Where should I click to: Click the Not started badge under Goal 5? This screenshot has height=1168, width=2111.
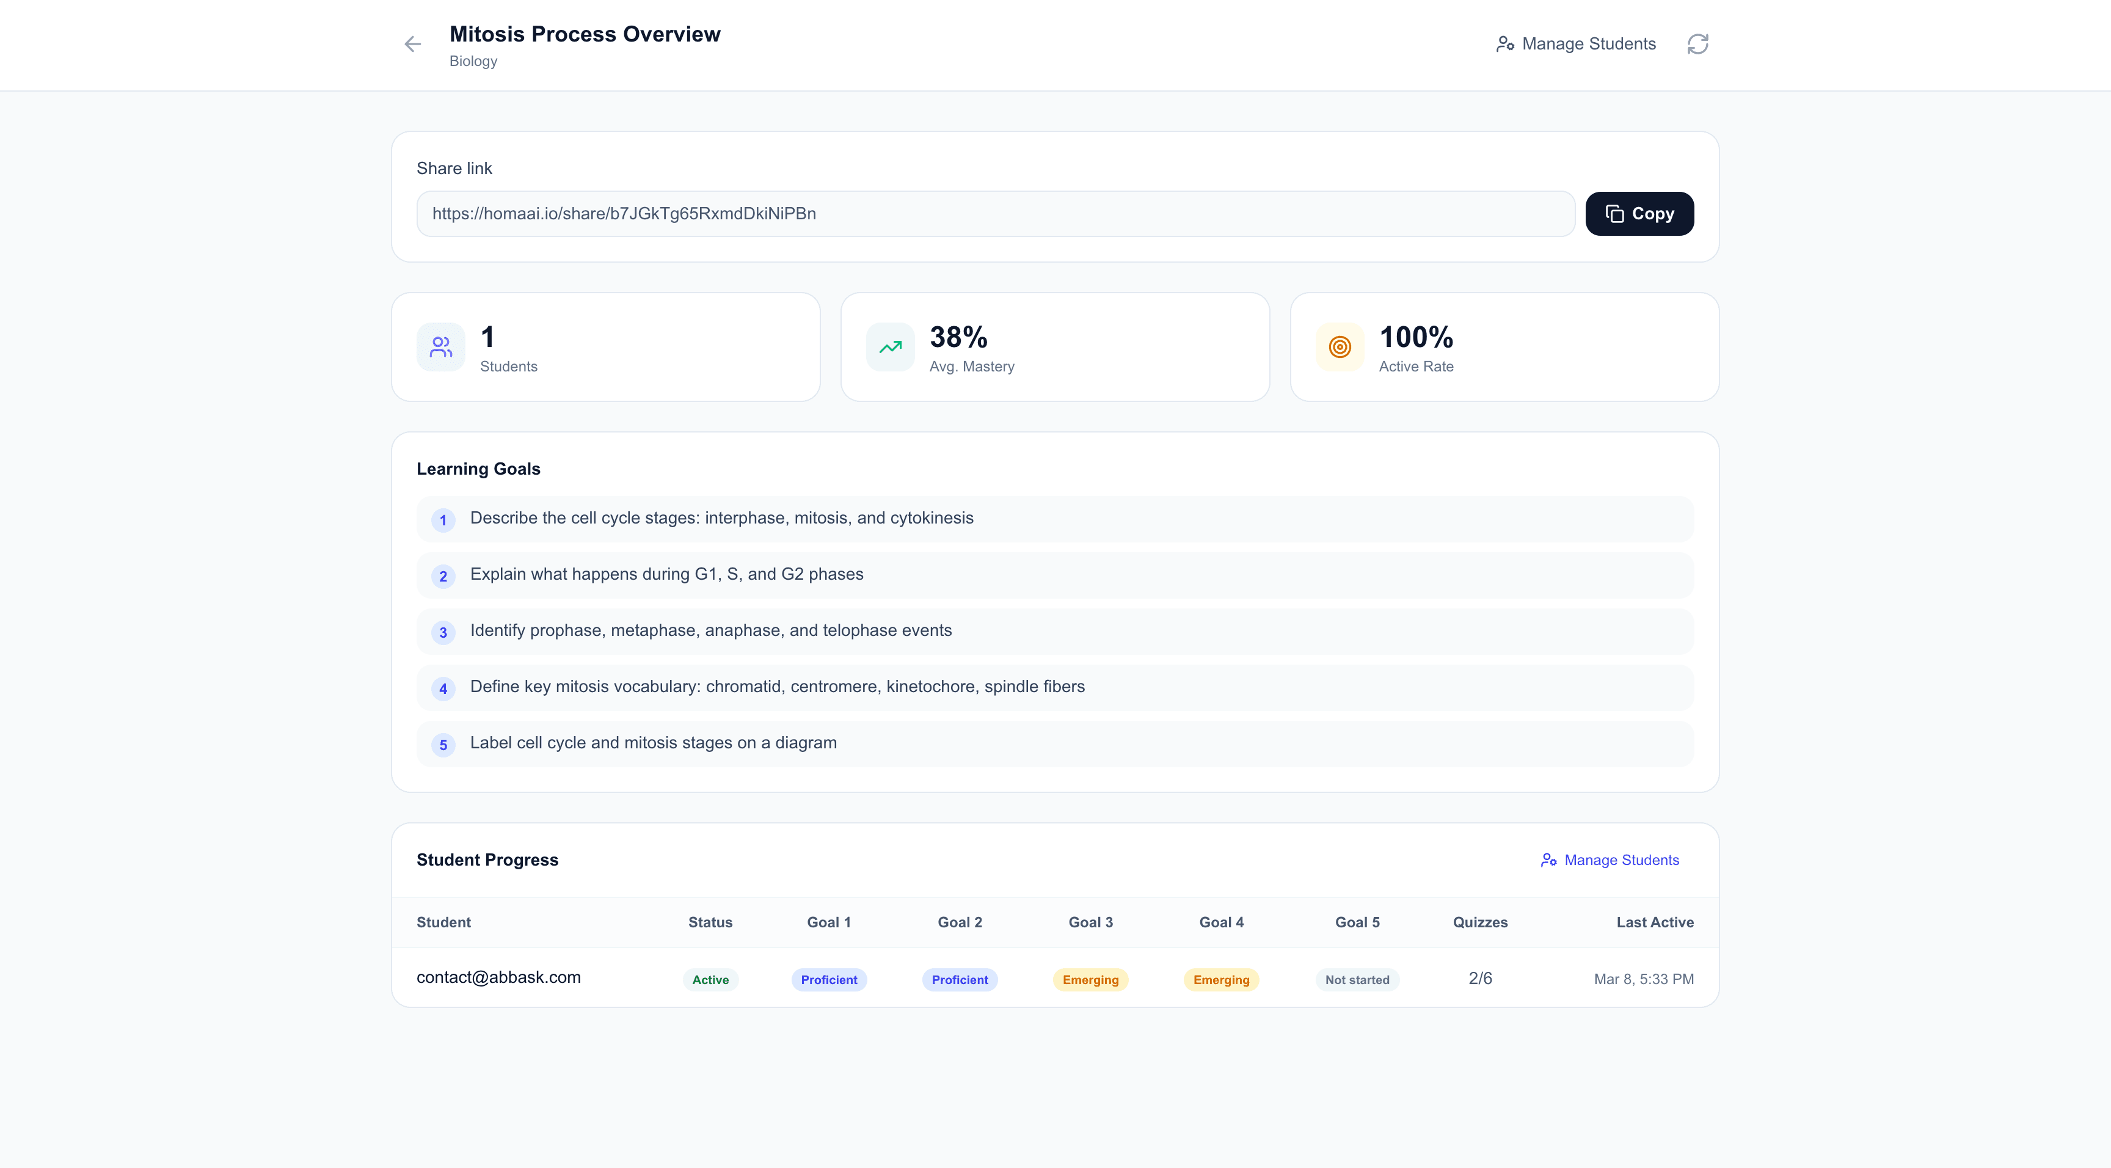point(1356,979)
